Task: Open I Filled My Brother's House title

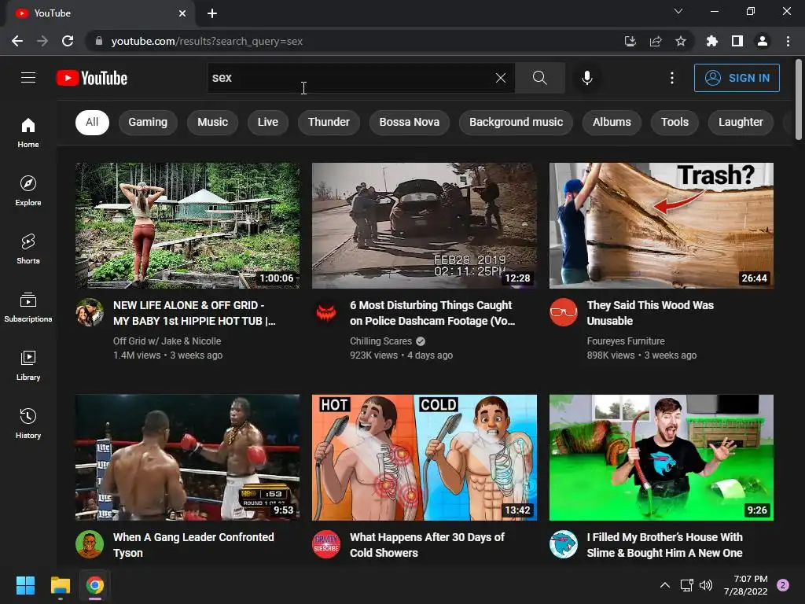Action: pyautogui.click(x=665, y=545)
